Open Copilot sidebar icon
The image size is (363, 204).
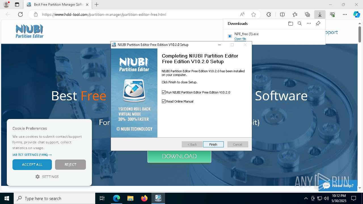(x=357, y=14)
